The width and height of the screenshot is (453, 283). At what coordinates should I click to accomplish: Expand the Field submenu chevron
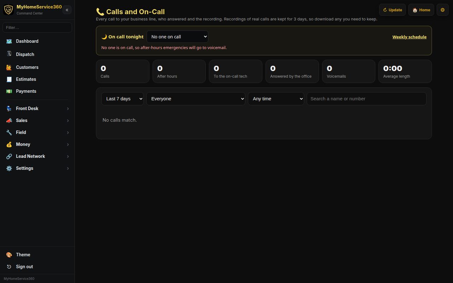68,133
